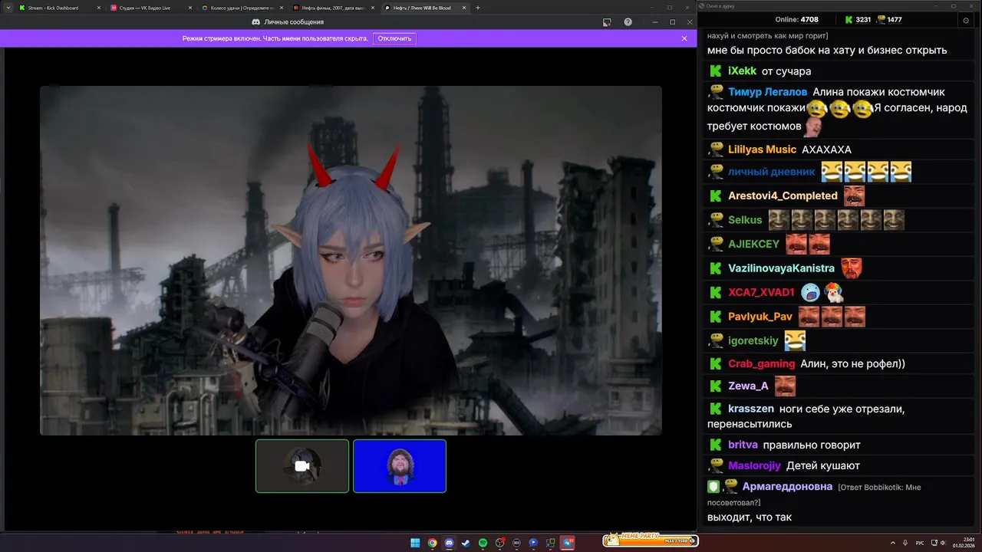The height and width of the screenshot is (552, 982).
Task: Open the Discord help question mark icon
Action: pyautogui.click(x=628, y=22)
